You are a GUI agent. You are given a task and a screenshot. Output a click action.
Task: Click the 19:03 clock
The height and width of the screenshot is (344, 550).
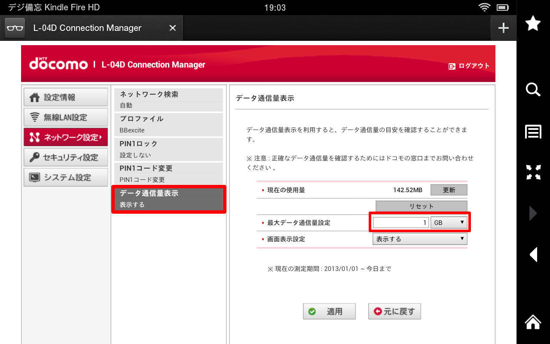tap(275, 8)
